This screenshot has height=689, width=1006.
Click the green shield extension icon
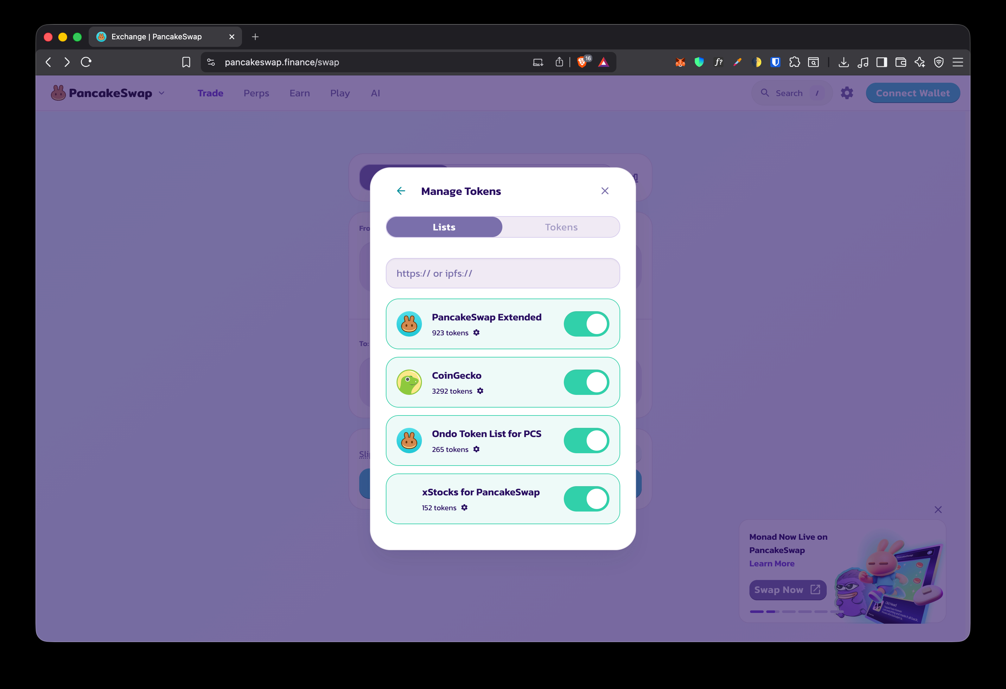[699, 62]
